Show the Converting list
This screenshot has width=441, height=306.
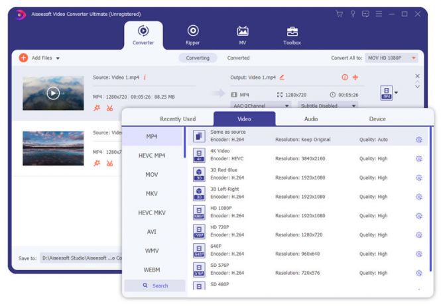click(x=198, y=58)
